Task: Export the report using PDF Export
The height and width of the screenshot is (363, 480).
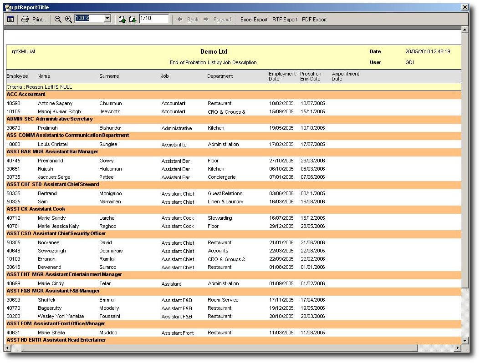Action: pyautogui.click(x=314, y=20)
